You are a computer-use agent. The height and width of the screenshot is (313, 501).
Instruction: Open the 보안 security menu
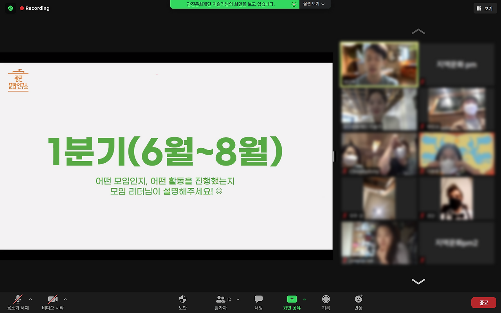[183, 302]
